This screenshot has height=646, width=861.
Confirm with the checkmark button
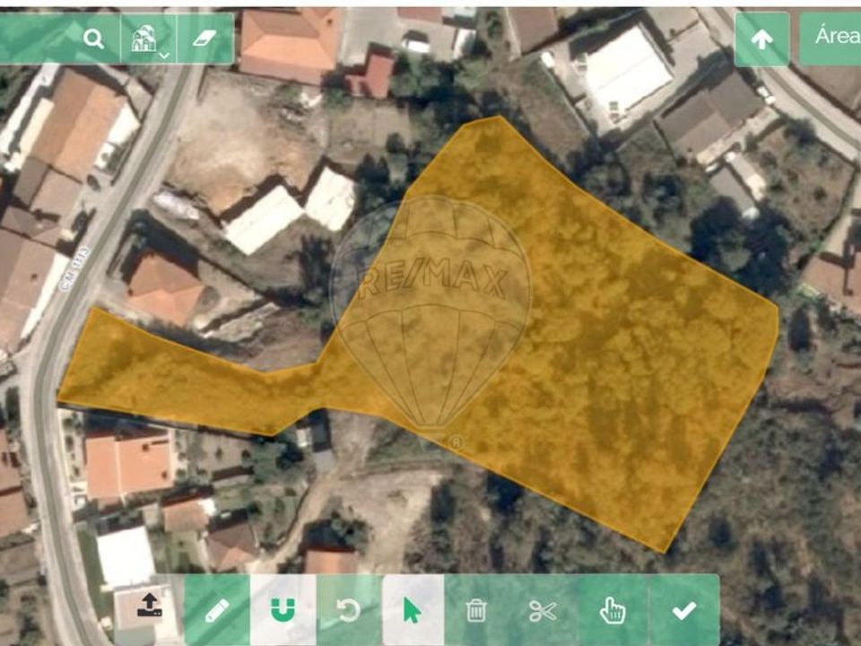(x=684, y=610)
